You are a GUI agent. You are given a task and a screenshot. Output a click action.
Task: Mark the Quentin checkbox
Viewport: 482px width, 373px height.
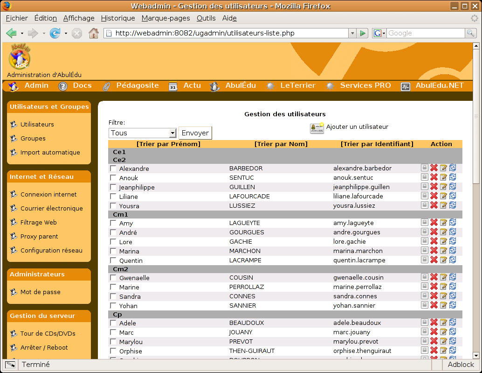pyautogui.click(x=113, y=260)
